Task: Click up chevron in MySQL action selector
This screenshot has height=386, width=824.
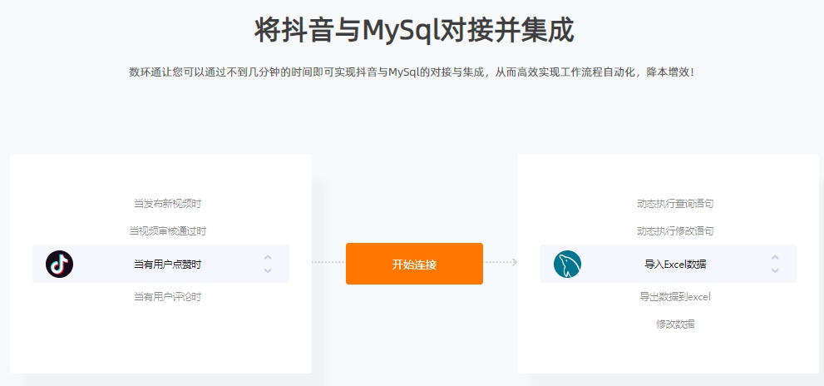Action: pyautogui.click(x=775, y=258)
